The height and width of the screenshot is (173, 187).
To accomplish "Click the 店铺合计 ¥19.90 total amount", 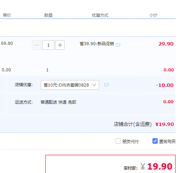I will tap(165, 124).
